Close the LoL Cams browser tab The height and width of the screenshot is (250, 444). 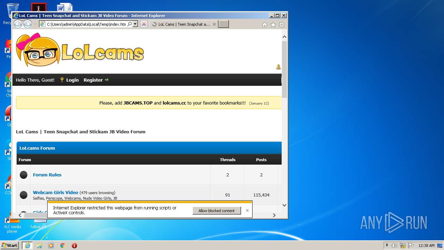click(214, 24)
